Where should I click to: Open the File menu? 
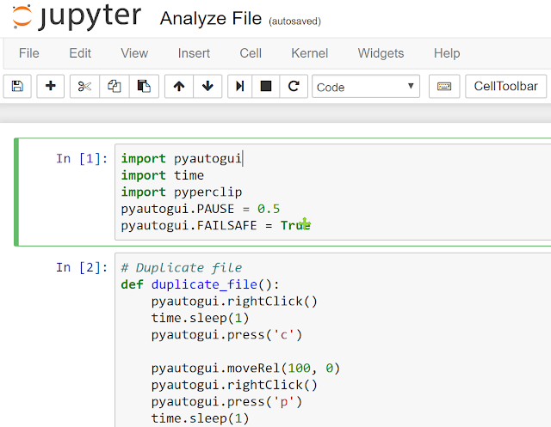28,53
